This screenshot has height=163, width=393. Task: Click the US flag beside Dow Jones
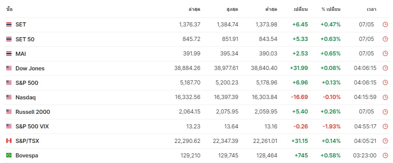point(9,68)
